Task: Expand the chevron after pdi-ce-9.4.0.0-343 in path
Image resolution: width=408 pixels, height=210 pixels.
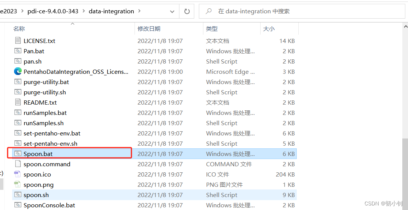Action: (x=83, y=11)
